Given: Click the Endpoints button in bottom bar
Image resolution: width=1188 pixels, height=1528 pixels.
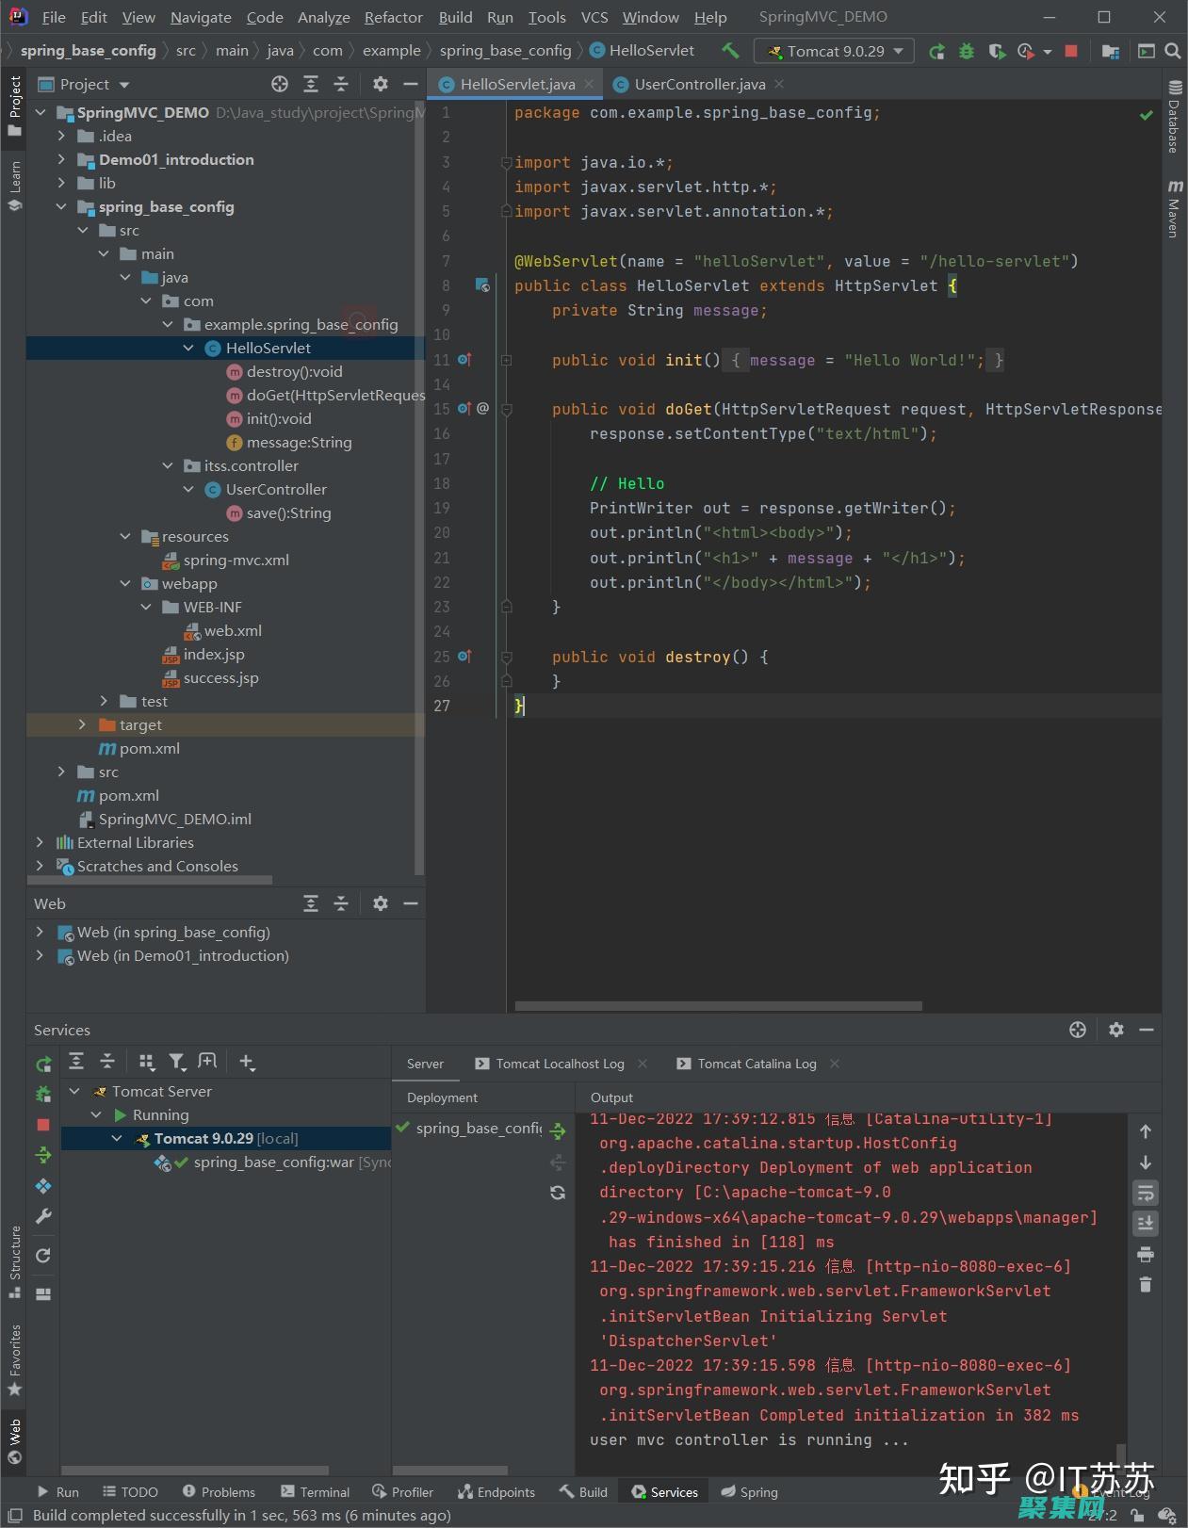Looking at the screenshot, I should tap(496, 1492).
